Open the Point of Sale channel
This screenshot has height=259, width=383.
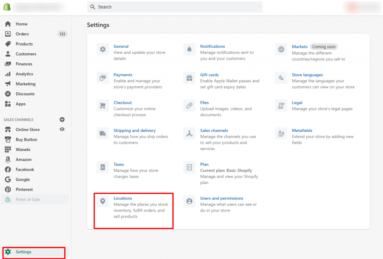click(8, 199)
